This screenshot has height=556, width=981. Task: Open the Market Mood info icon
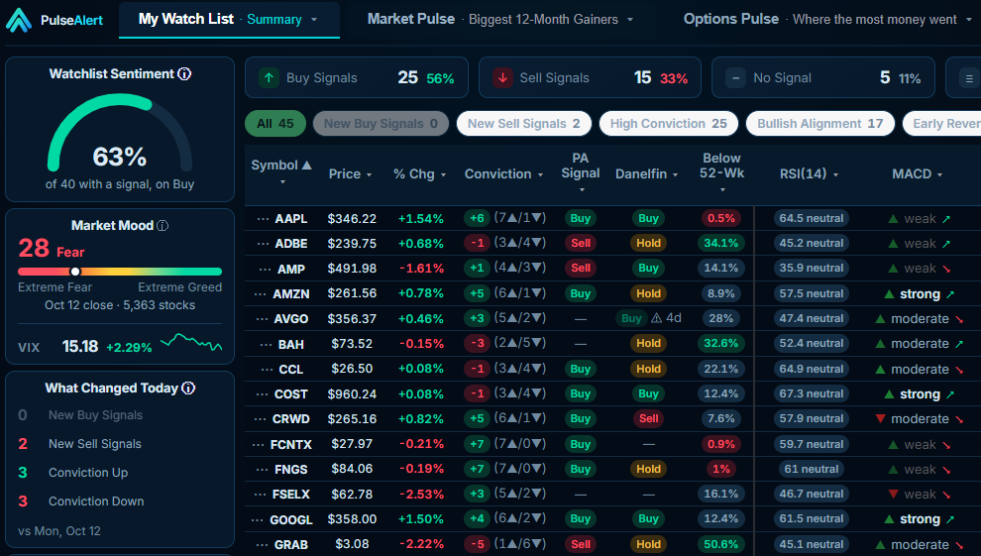pos(163,226)
